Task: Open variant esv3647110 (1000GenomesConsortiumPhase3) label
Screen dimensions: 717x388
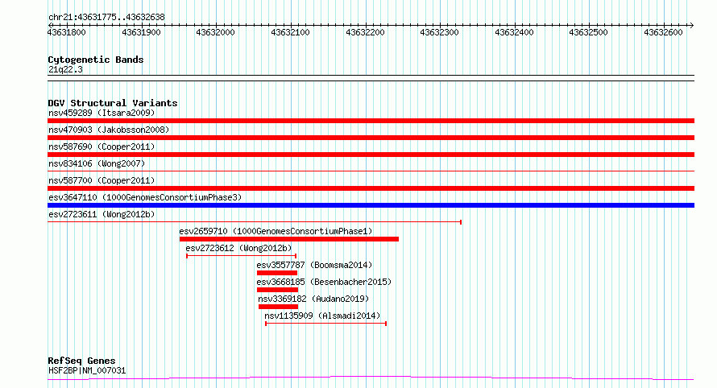Action: [145, 197]
